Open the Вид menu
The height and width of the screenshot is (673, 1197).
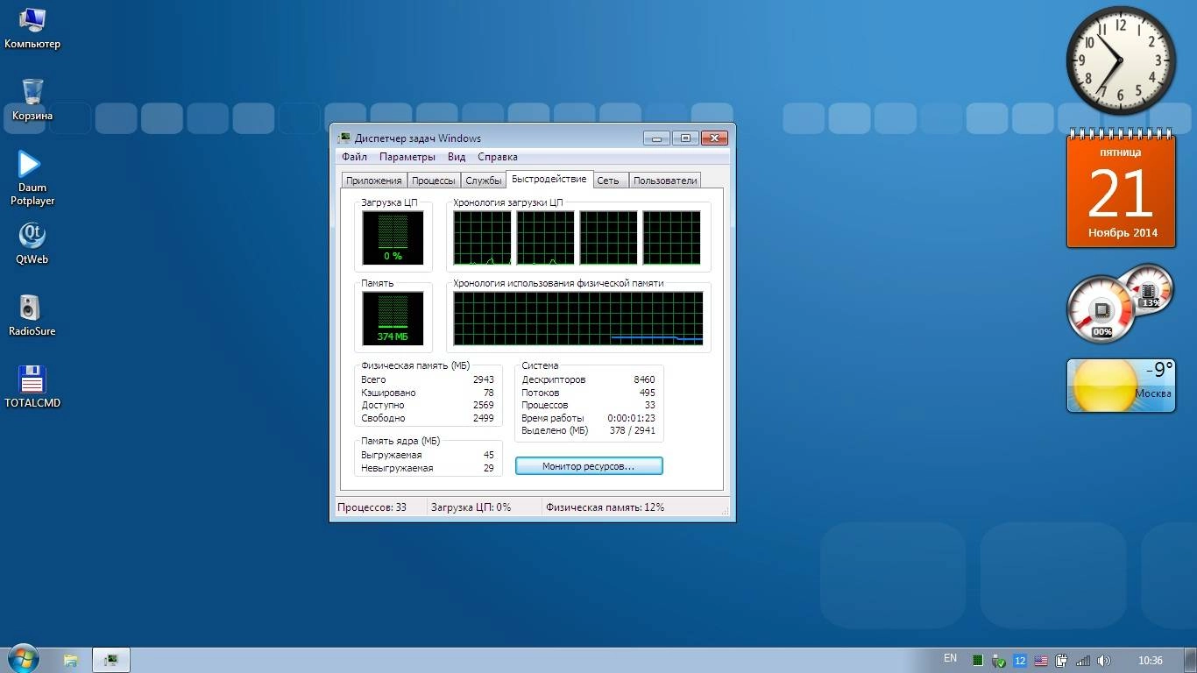point(457,157)
